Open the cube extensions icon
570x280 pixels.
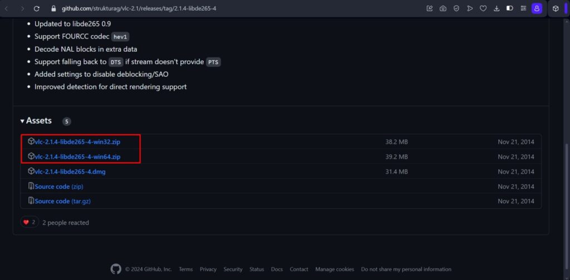tap(556, 8)
